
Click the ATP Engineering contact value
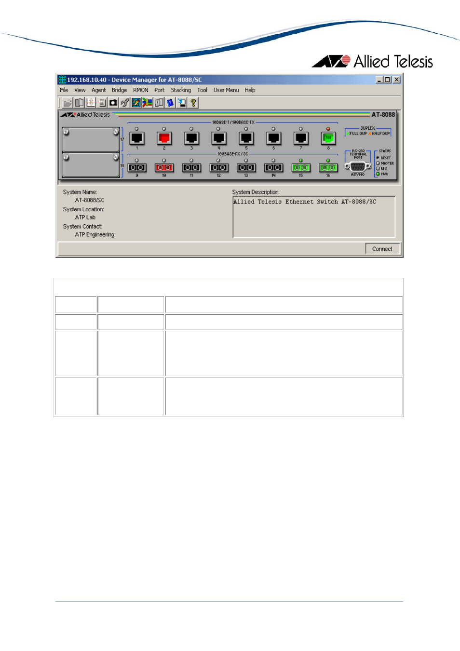tap(95, 235)
